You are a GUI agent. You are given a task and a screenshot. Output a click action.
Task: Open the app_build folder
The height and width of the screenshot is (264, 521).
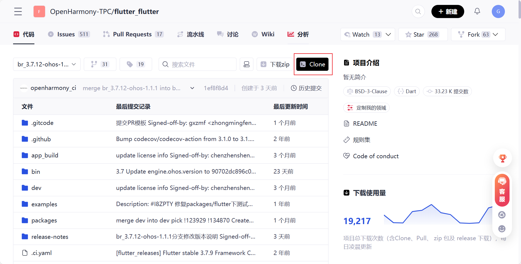45,155
